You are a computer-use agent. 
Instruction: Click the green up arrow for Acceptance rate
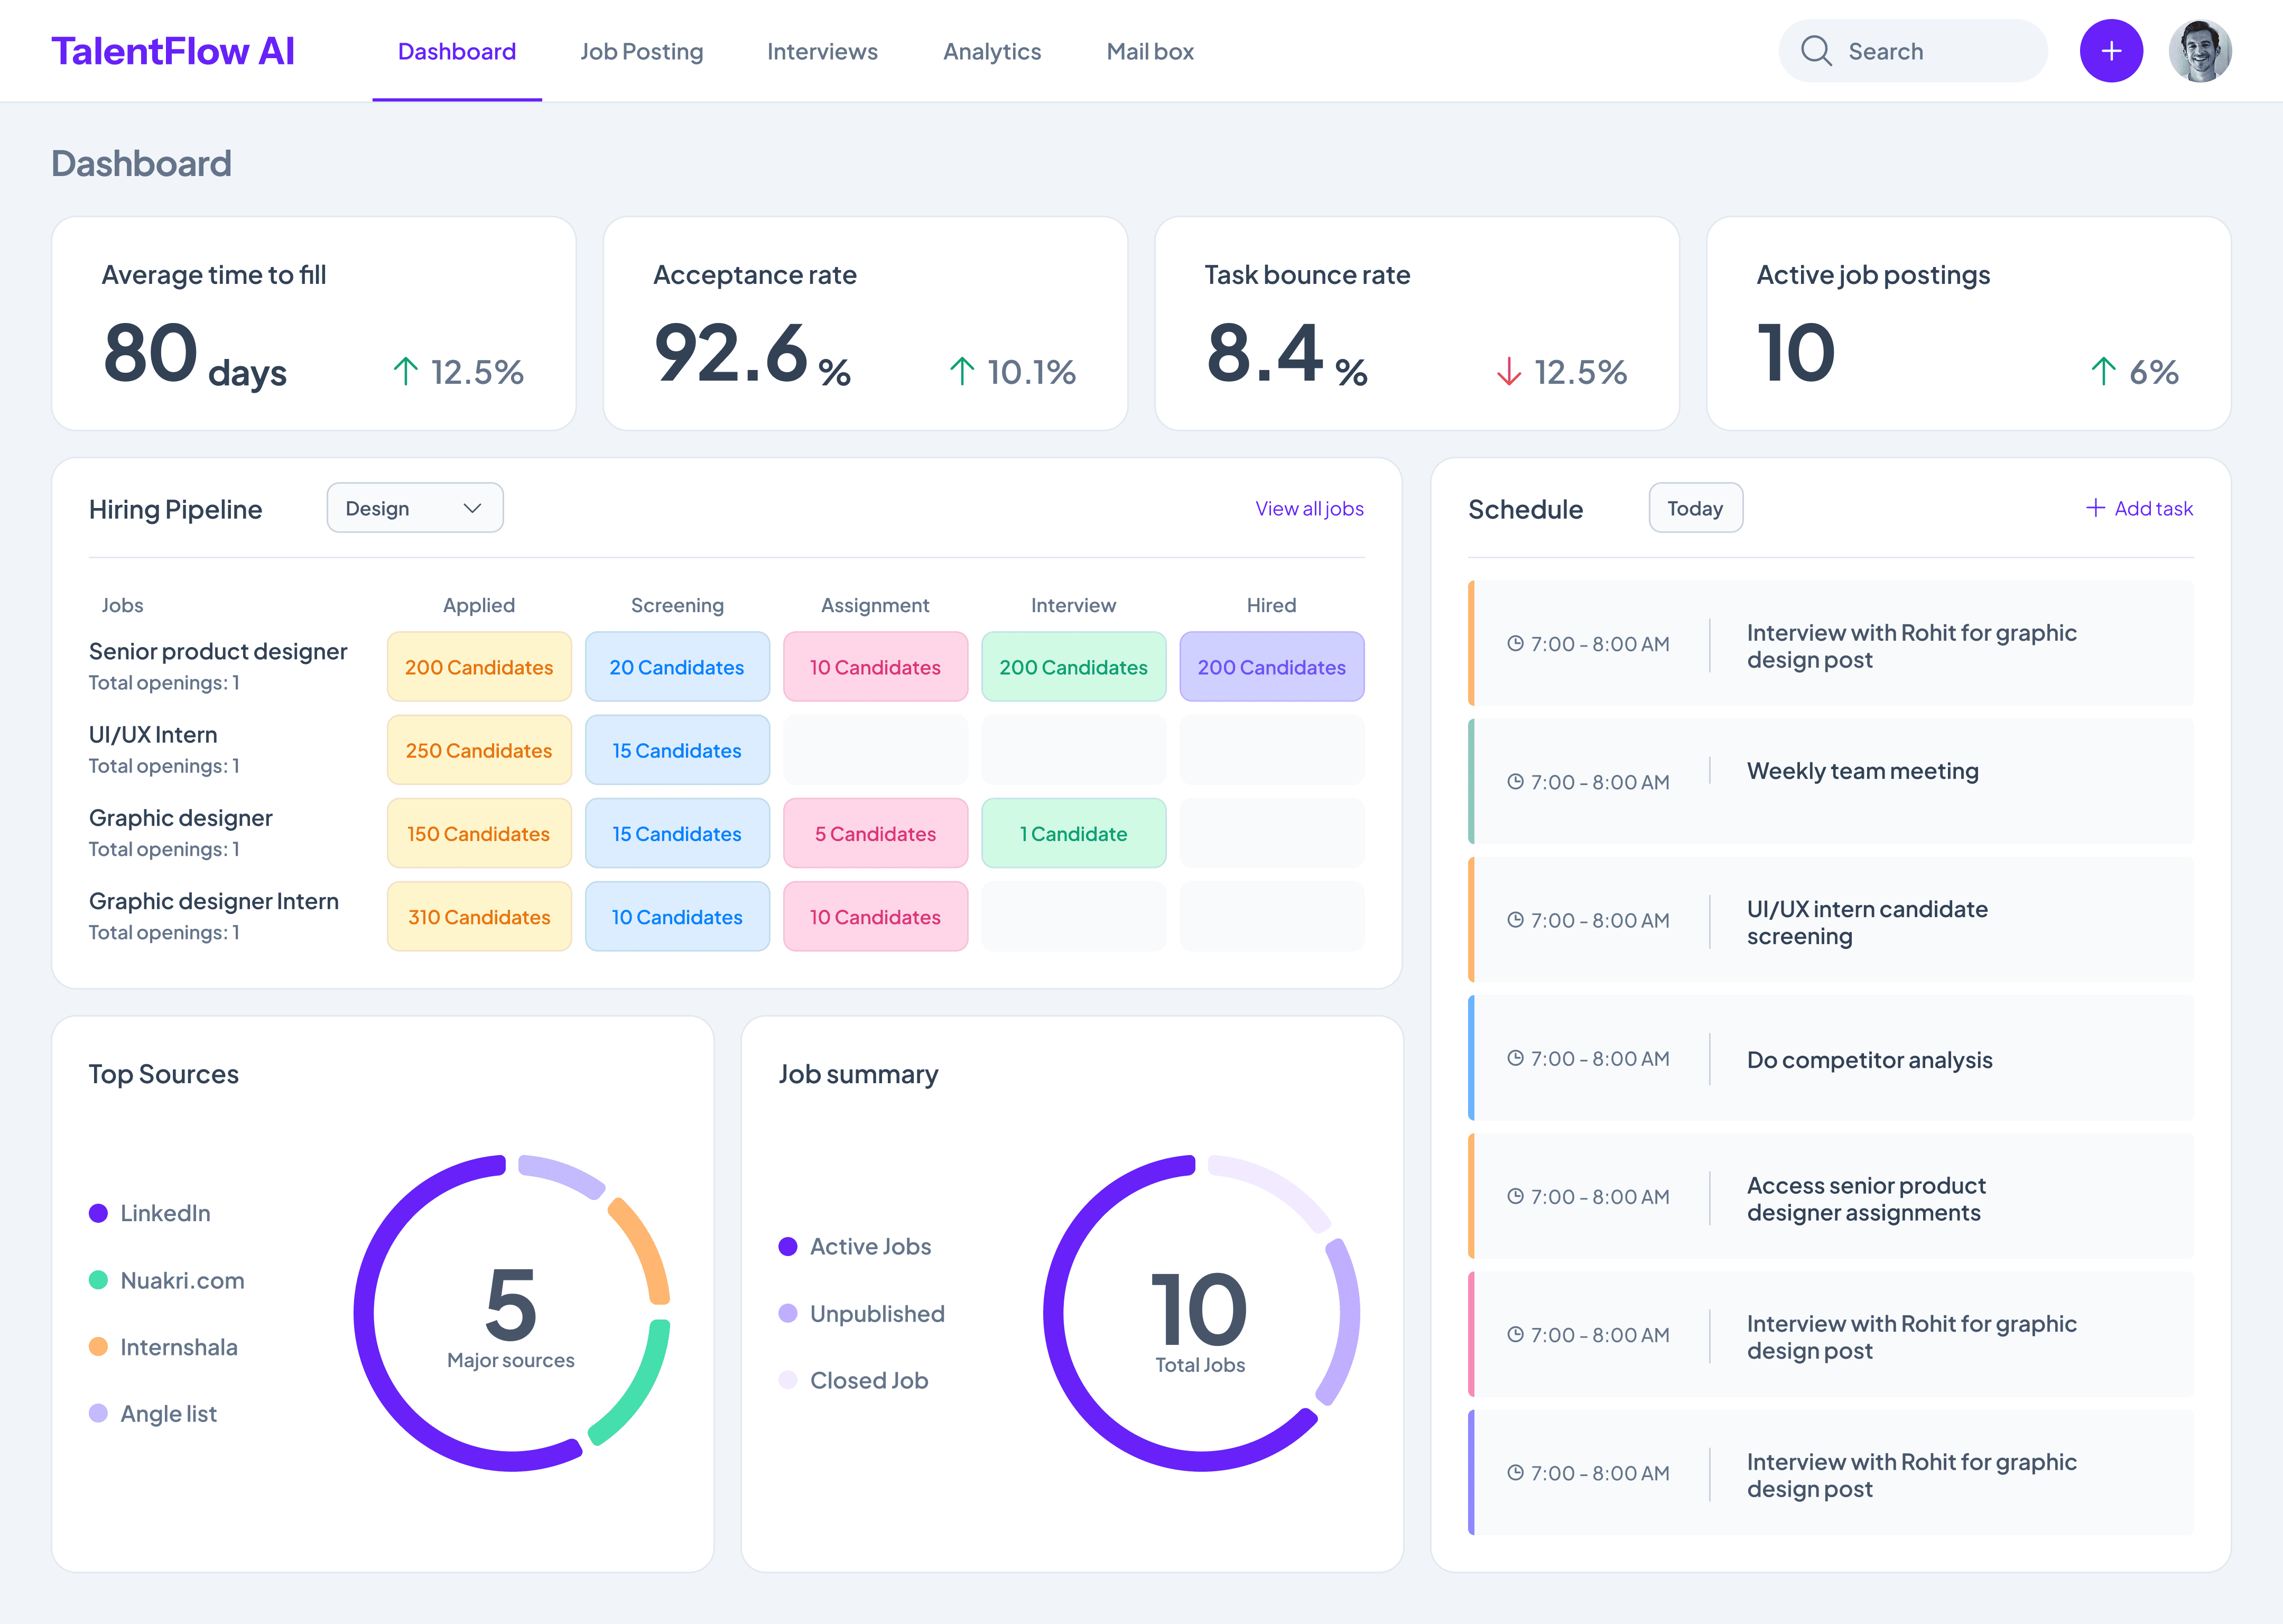pos(962,372)
